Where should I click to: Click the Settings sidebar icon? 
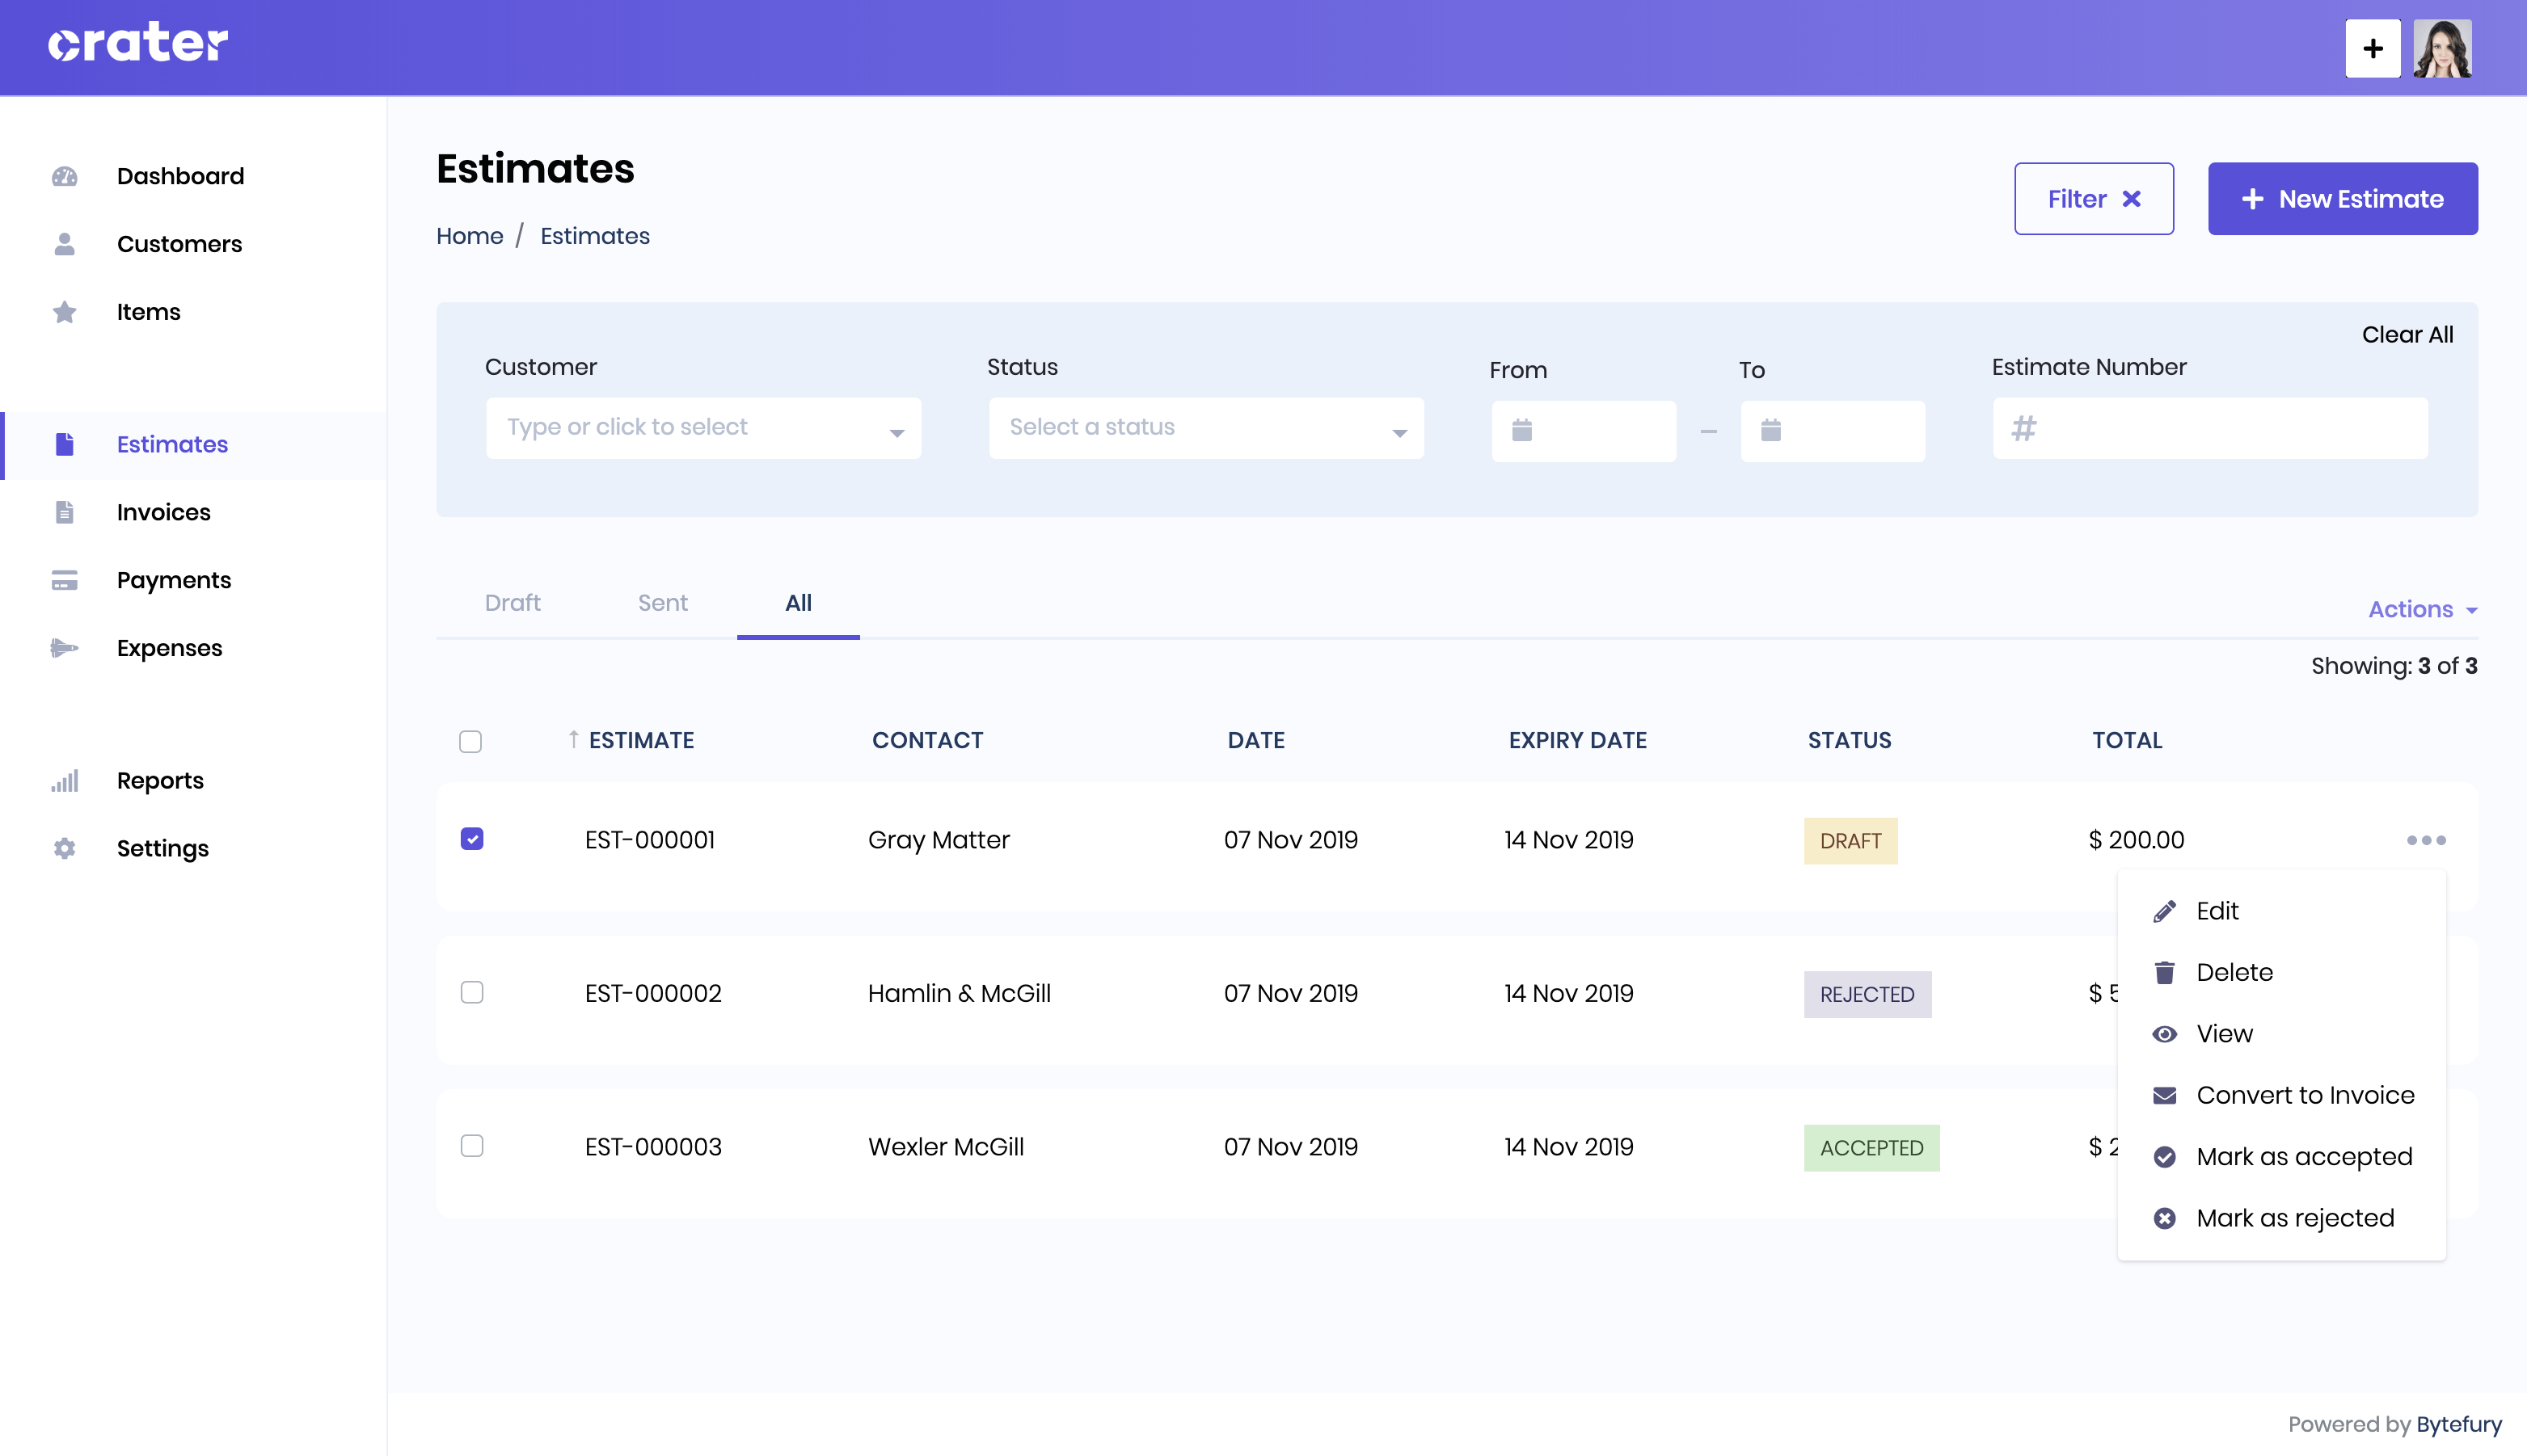coord(64,850)
